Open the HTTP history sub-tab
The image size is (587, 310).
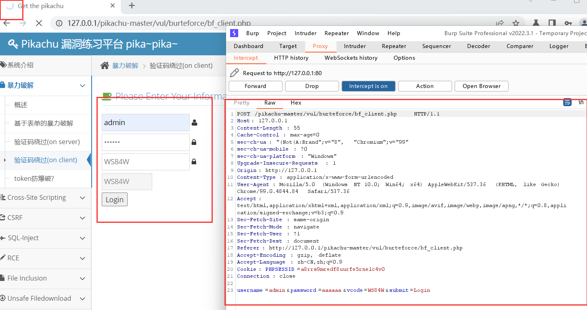[291, 58]
